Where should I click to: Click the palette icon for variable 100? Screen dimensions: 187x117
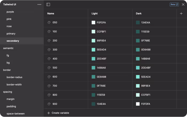click(49, 32)
